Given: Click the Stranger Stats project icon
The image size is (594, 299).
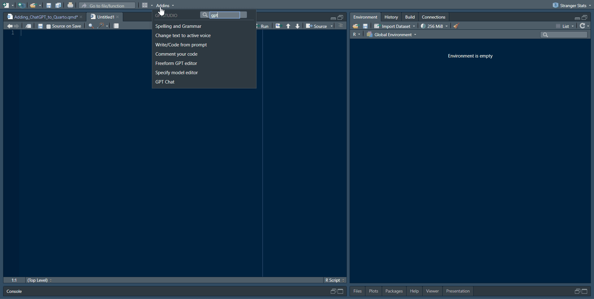Looking at the screenshot, I should tap(556, 5).
